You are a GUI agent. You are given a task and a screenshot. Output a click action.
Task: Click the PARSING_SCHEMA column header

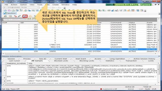[x=17, y=63]
